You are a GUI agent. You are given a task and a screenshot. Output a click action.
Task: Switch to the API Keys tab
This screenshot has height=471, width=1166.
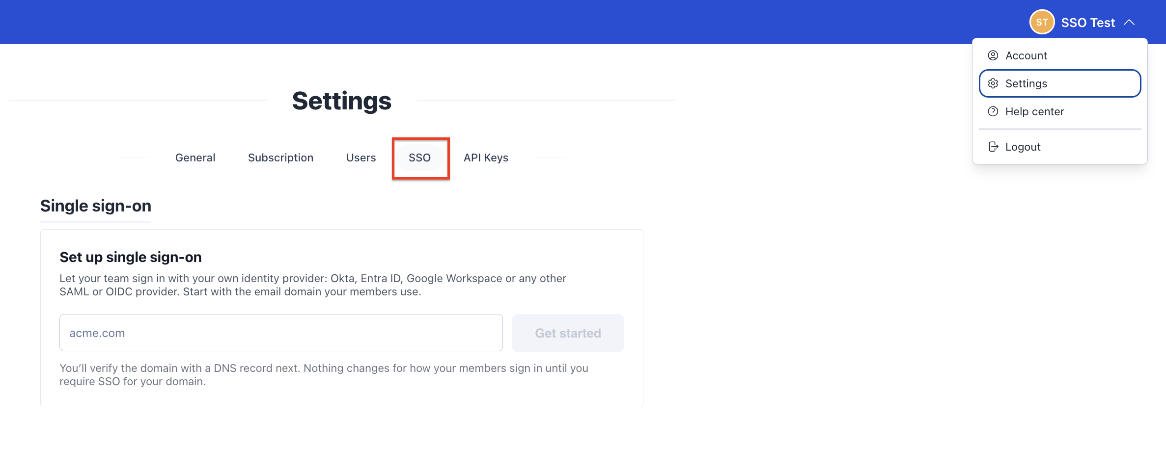coord(486,157)
